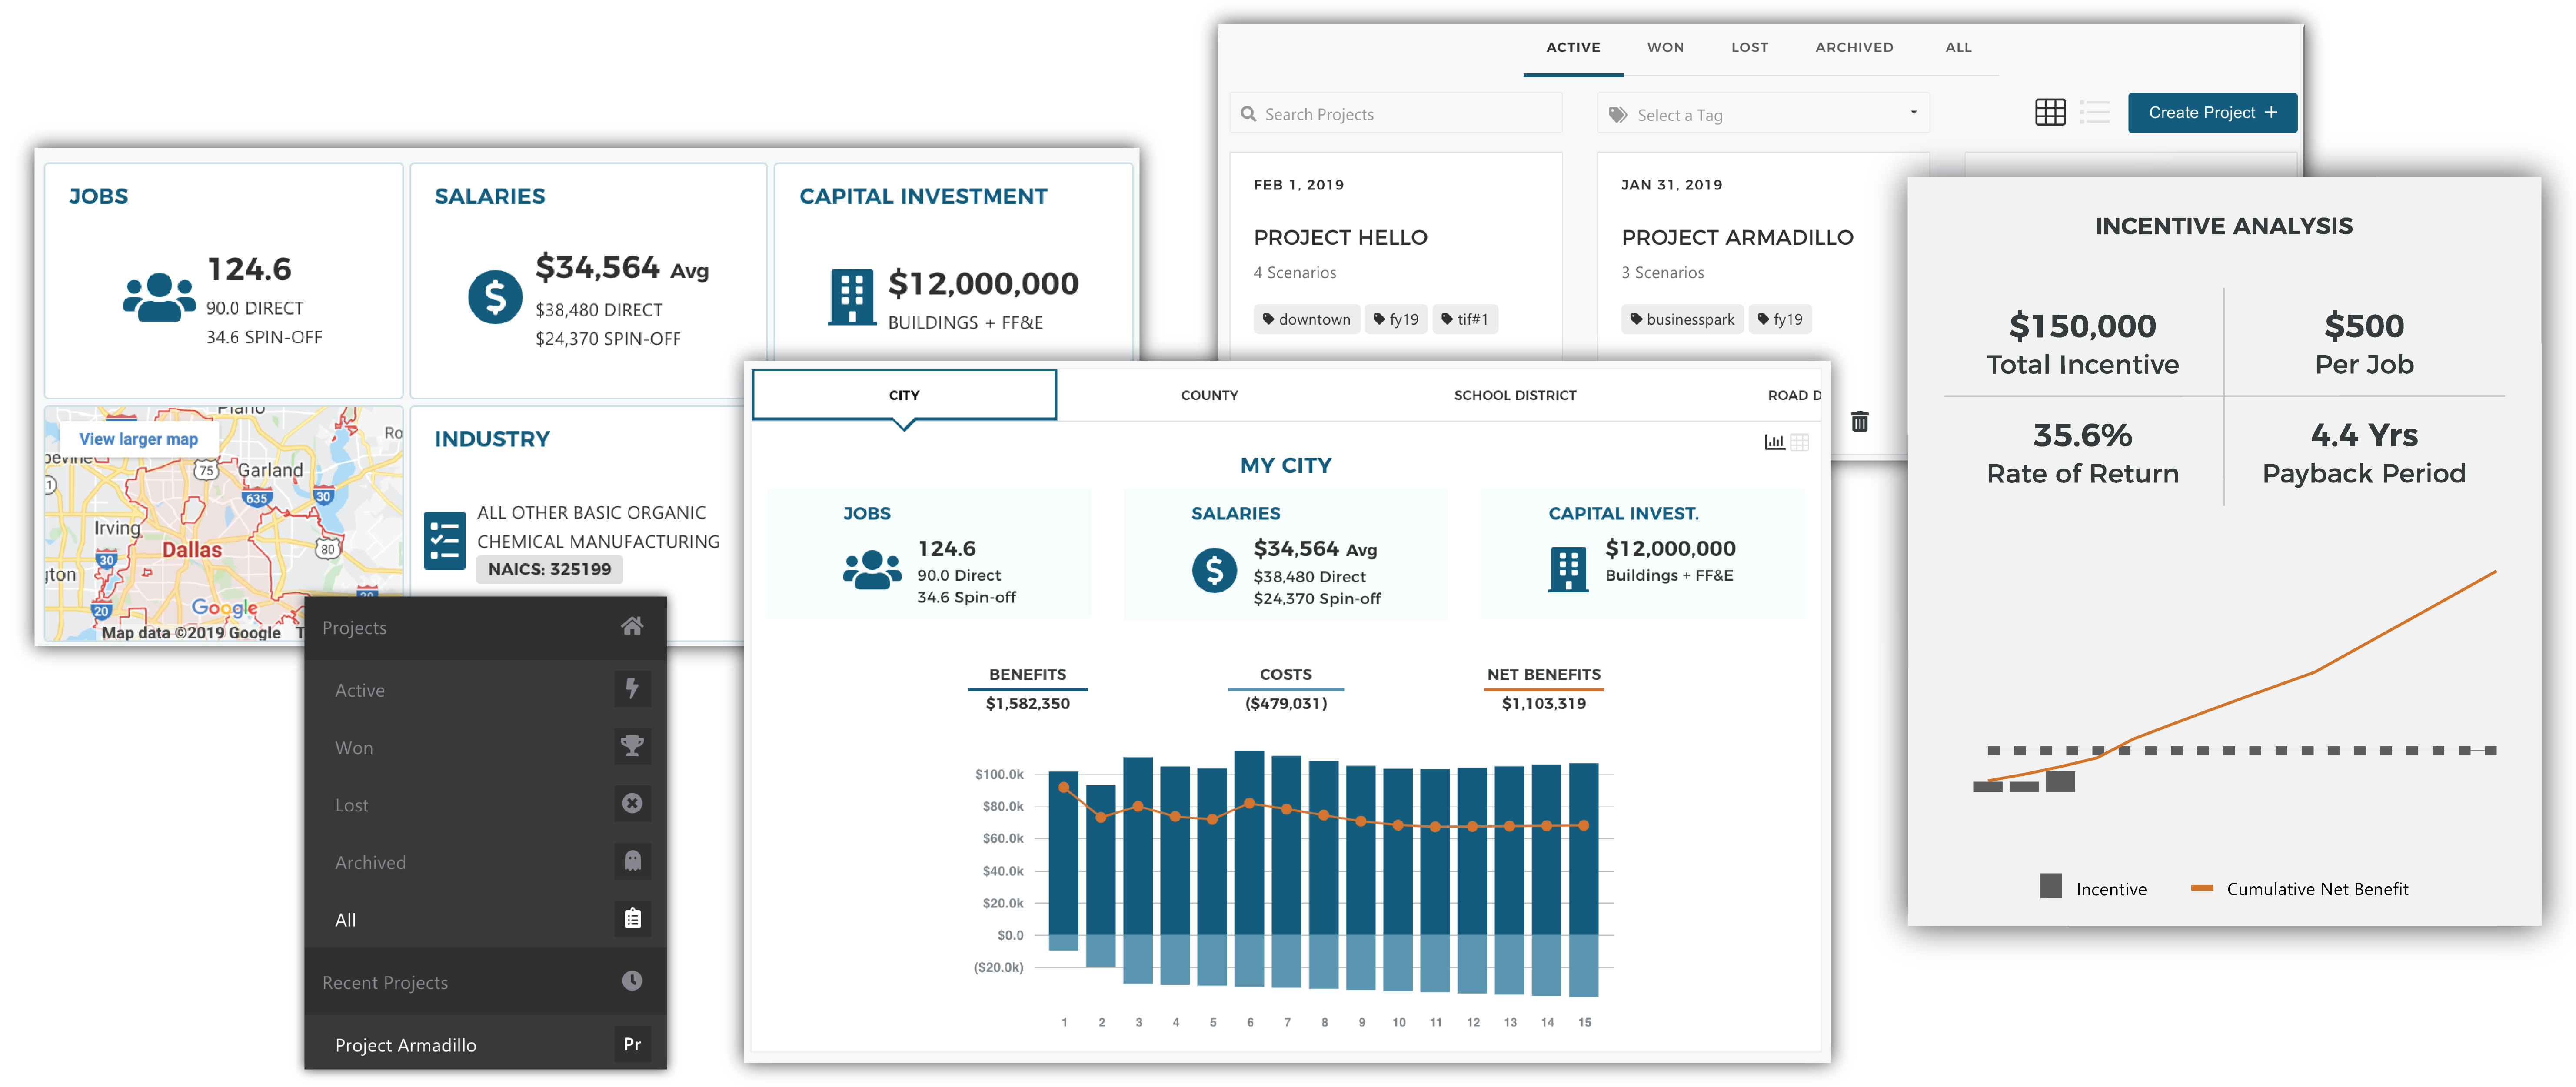Viewport: 2576px width, 1087px height.
Task: Click the Recent Projects clock icon
Action: click(632, 981)
